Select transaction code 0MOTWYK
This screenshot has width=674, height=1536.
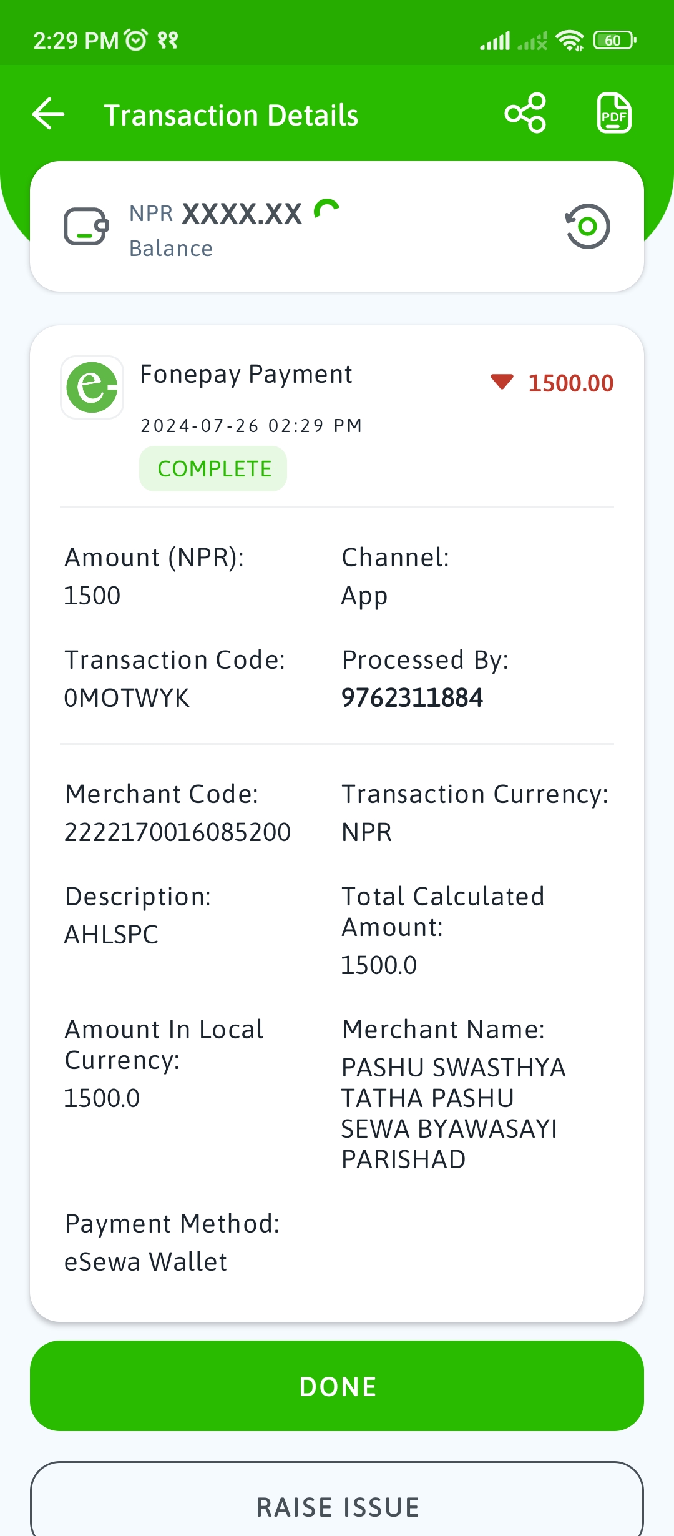click(x=127, y=698)
